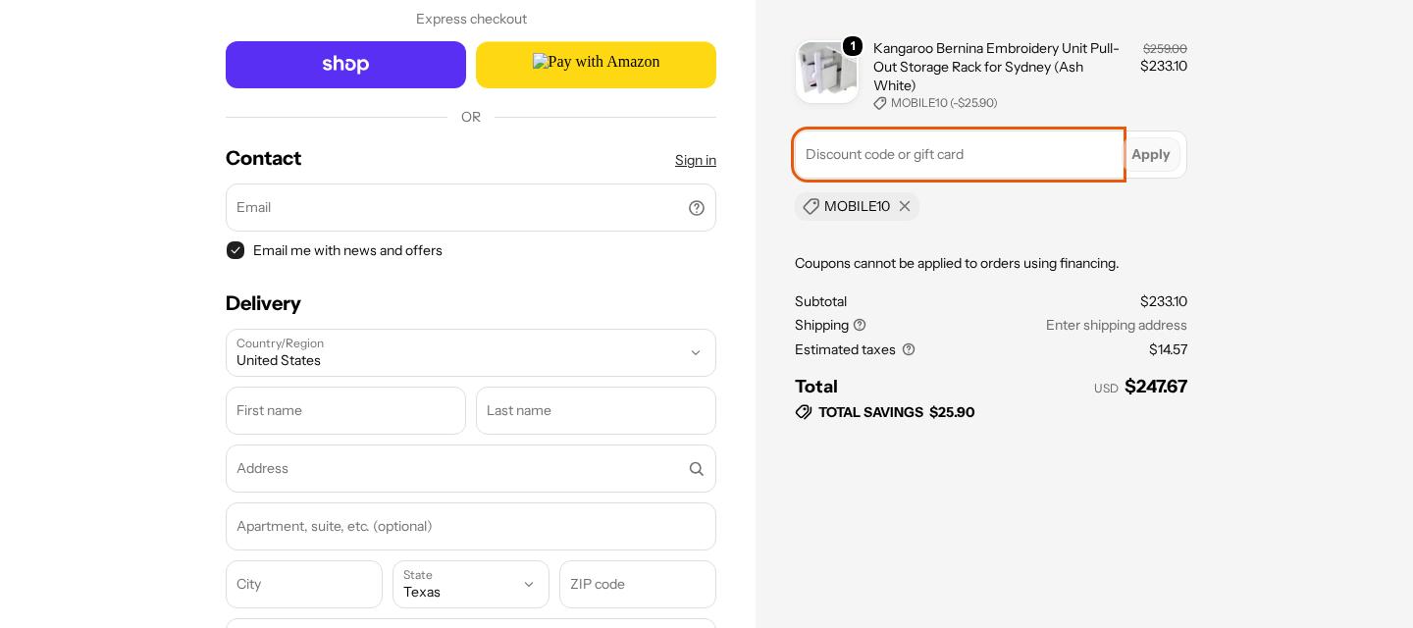This screenshot has height=628, width=1413.
Task: Open the State dropdown showing Texas
Action: [x=471, y=585]
